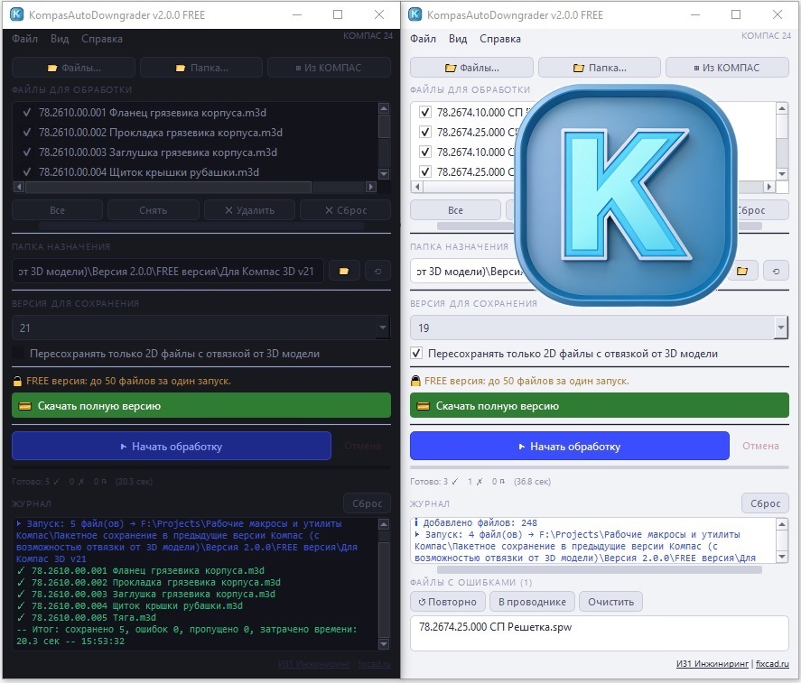Click app icon in dark window title bar
Viewport: 801px width, 683px height.
pyautogui.click(x=17, y=14)
